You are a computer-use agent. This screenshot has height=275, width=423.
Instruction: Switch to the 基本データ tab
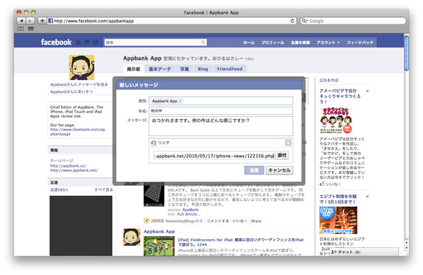pos(160,69)
